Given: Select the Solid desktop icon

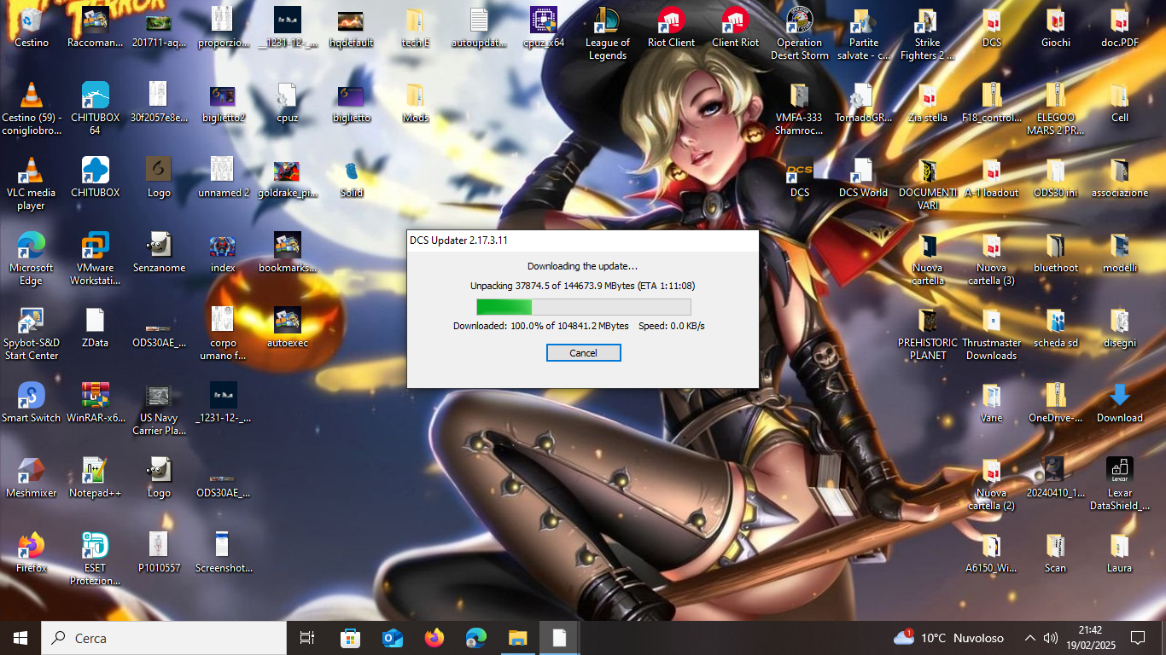Looking at the screenshot, I should [351, 177].
